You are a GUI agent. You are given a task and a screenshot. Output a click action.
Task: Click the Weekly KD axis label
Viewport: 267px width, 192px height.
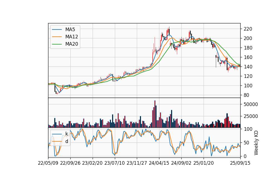256,143
